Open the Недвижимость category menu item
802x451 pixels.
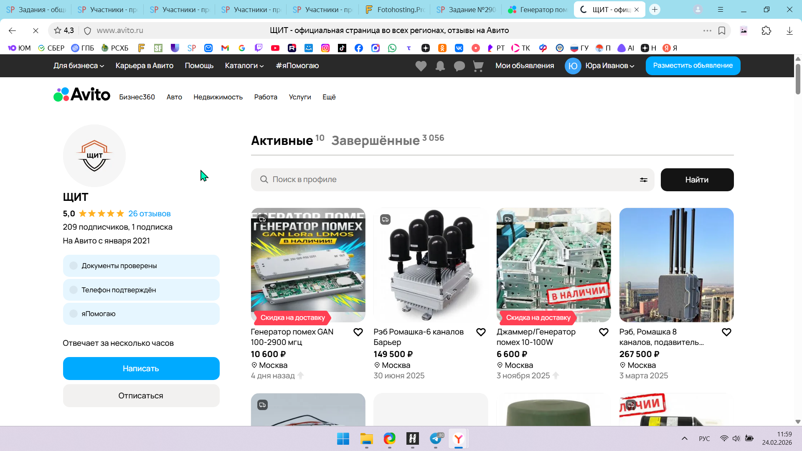tap(218, 97)
